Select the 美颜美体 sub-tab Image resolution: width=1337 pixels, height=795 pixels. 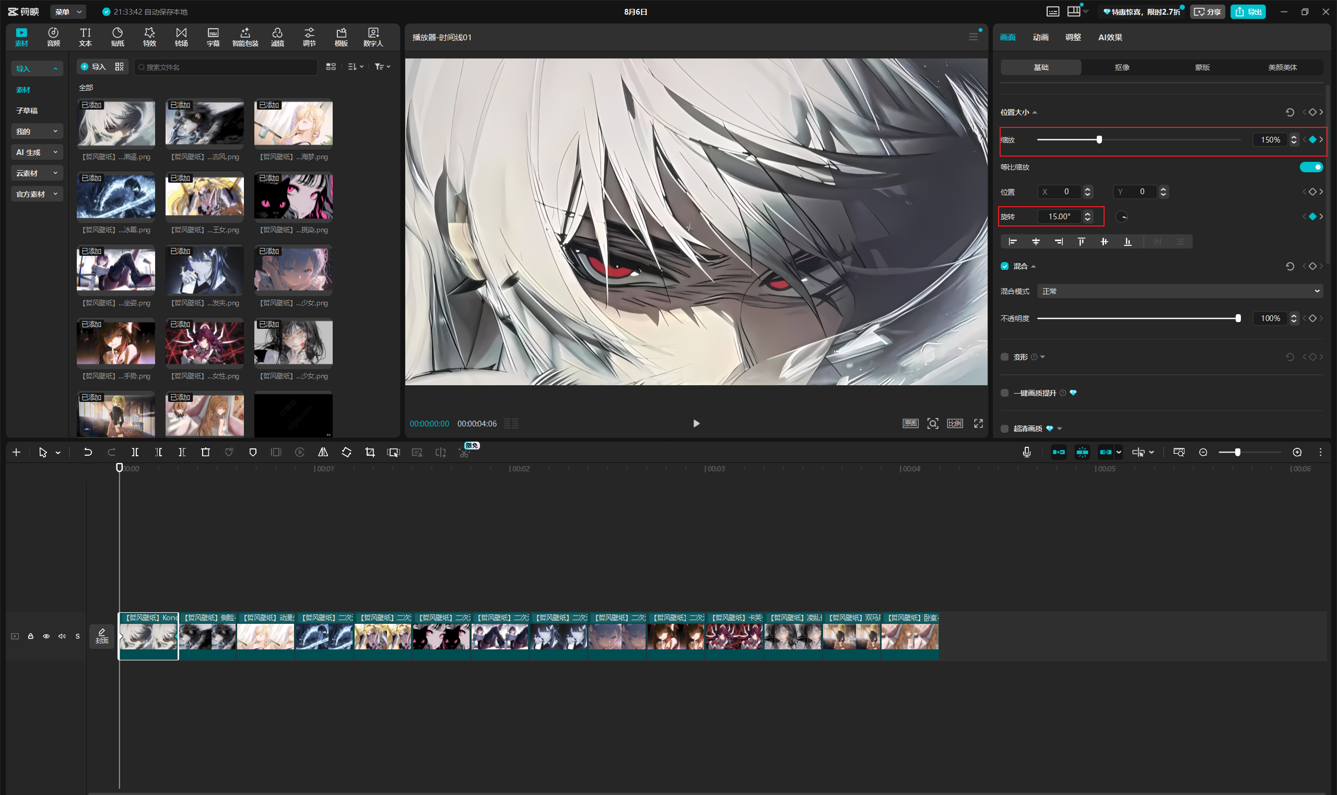pyautogui.click(x=1282, y=67)
